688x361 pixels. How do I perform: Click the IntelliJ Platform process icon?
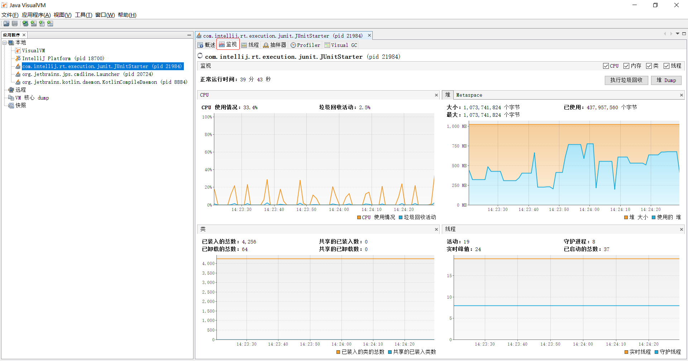pyautogui.click(x=18, y=58)
